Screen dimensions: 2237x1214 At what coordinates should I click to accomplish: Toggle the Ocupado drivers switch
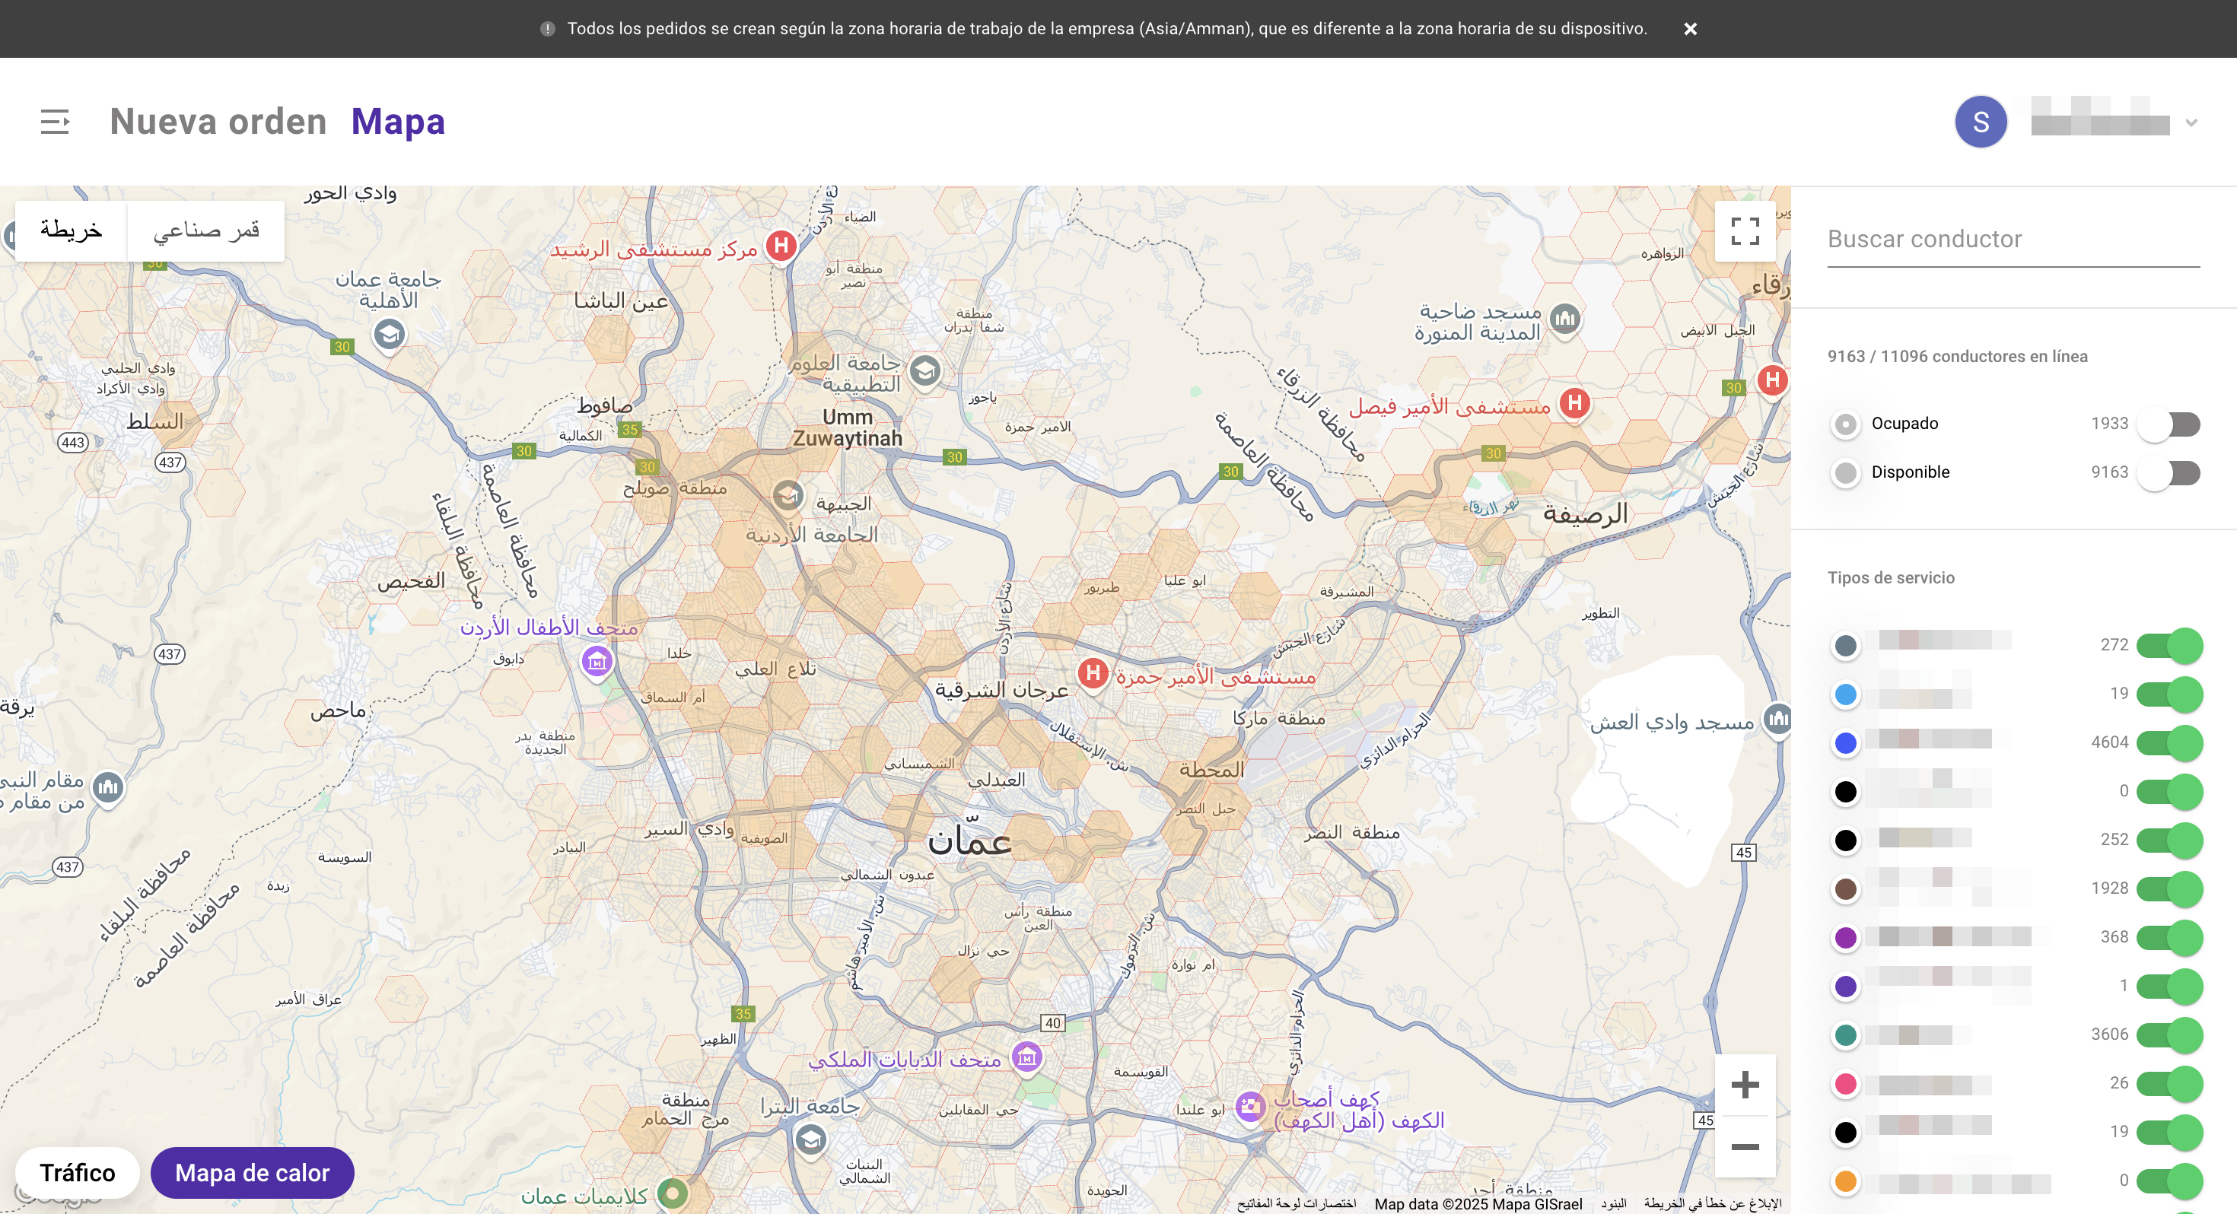(2169, 424)
